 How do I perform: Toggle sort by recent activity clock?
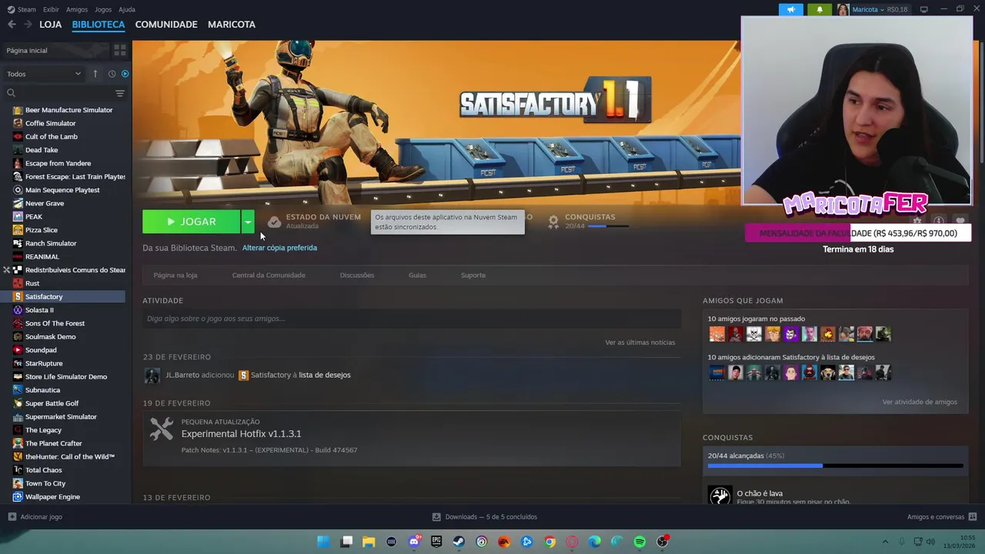click(x=112, y=74)
